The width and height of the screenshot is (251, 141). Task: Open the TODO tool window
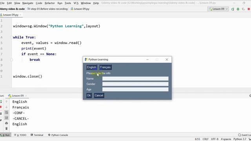(20, 135)
